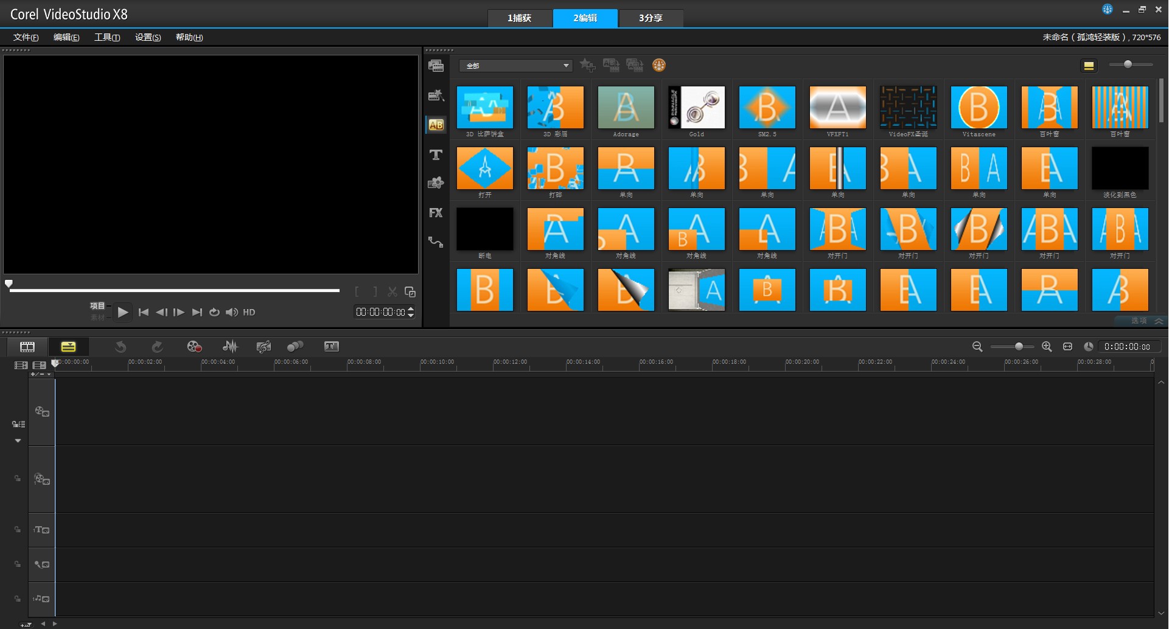1169x629 pixels.
Task: Click the timeline zoom slider
Action: [1012, 347]
